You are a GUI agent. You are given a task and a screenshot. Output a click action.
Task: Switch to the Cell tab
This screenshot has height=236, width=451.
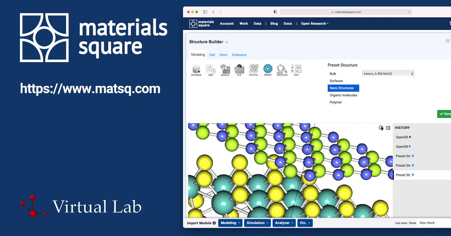tap(212, 55)
